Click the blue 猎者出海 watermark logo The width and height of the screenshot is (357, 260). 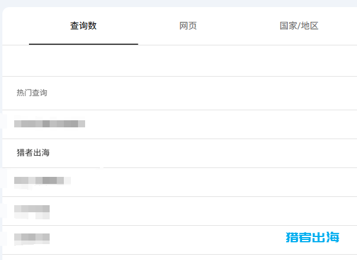313,238
